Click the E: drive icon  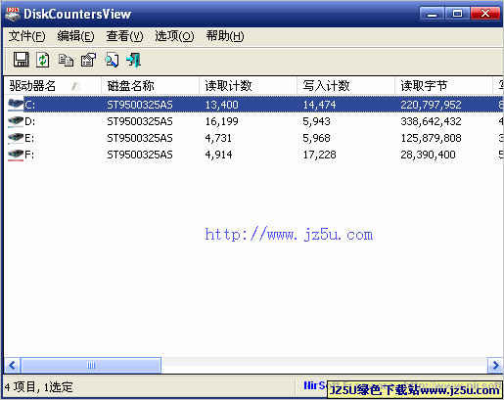click(16, 138)
